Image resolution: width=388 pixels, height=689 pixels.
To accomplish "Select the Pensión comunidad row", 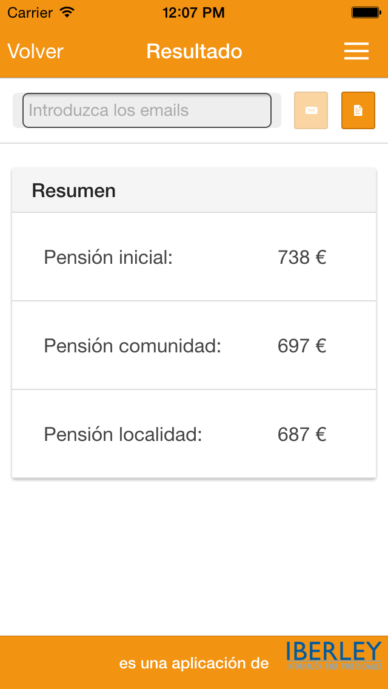I will coord(194,346).
